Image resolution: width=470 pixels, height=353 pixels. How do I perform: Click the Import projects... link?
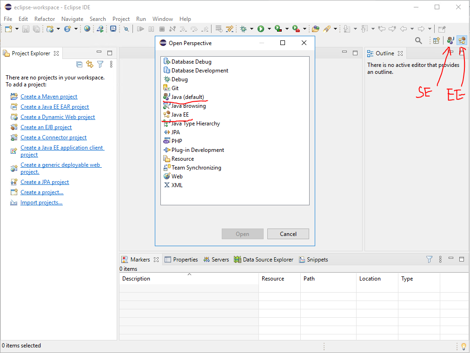[41, 203]
